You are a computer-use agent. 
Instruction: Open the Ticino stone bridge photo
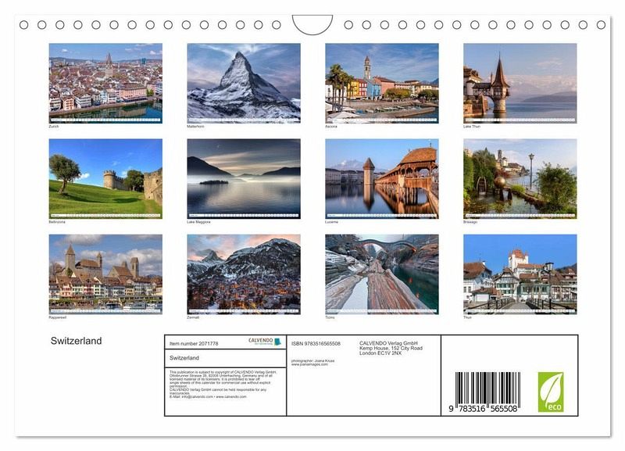[x=381, y=274]
